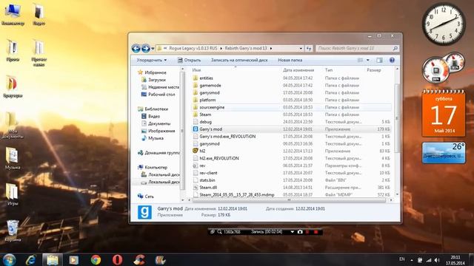474x266 pixels.
Task: Sort by the Имя column header
Action: pos(196,70)
